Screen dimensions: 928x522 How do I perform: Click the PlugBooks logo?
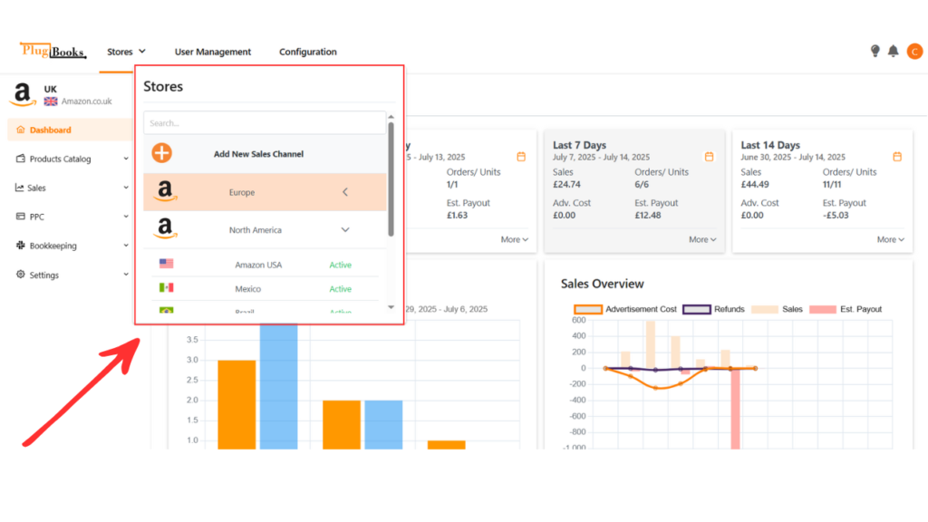click(x=53, y=51)
